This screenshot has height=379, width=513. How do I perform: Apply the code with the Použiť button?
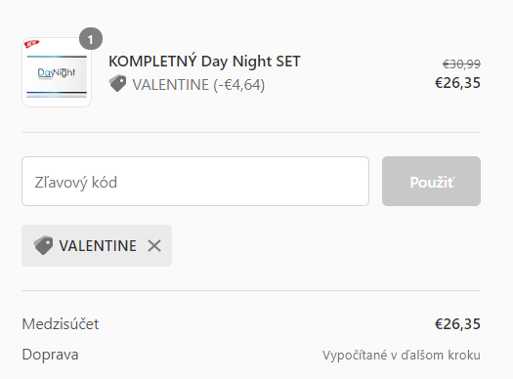click(x=431, y=181)
